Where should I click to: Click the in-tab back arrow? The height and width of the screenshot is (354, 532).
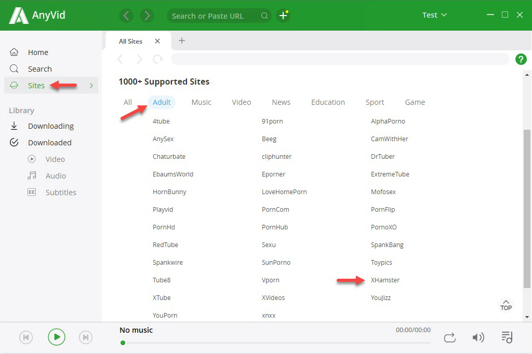120,59
